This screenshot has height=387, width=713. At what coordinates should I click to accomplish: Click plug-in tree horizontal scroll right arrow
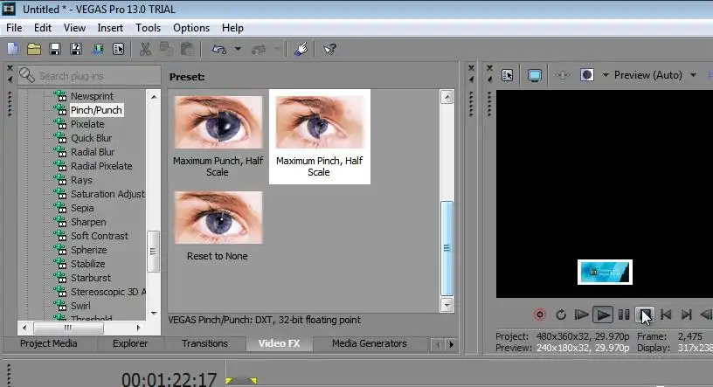[x=138, y=328]
